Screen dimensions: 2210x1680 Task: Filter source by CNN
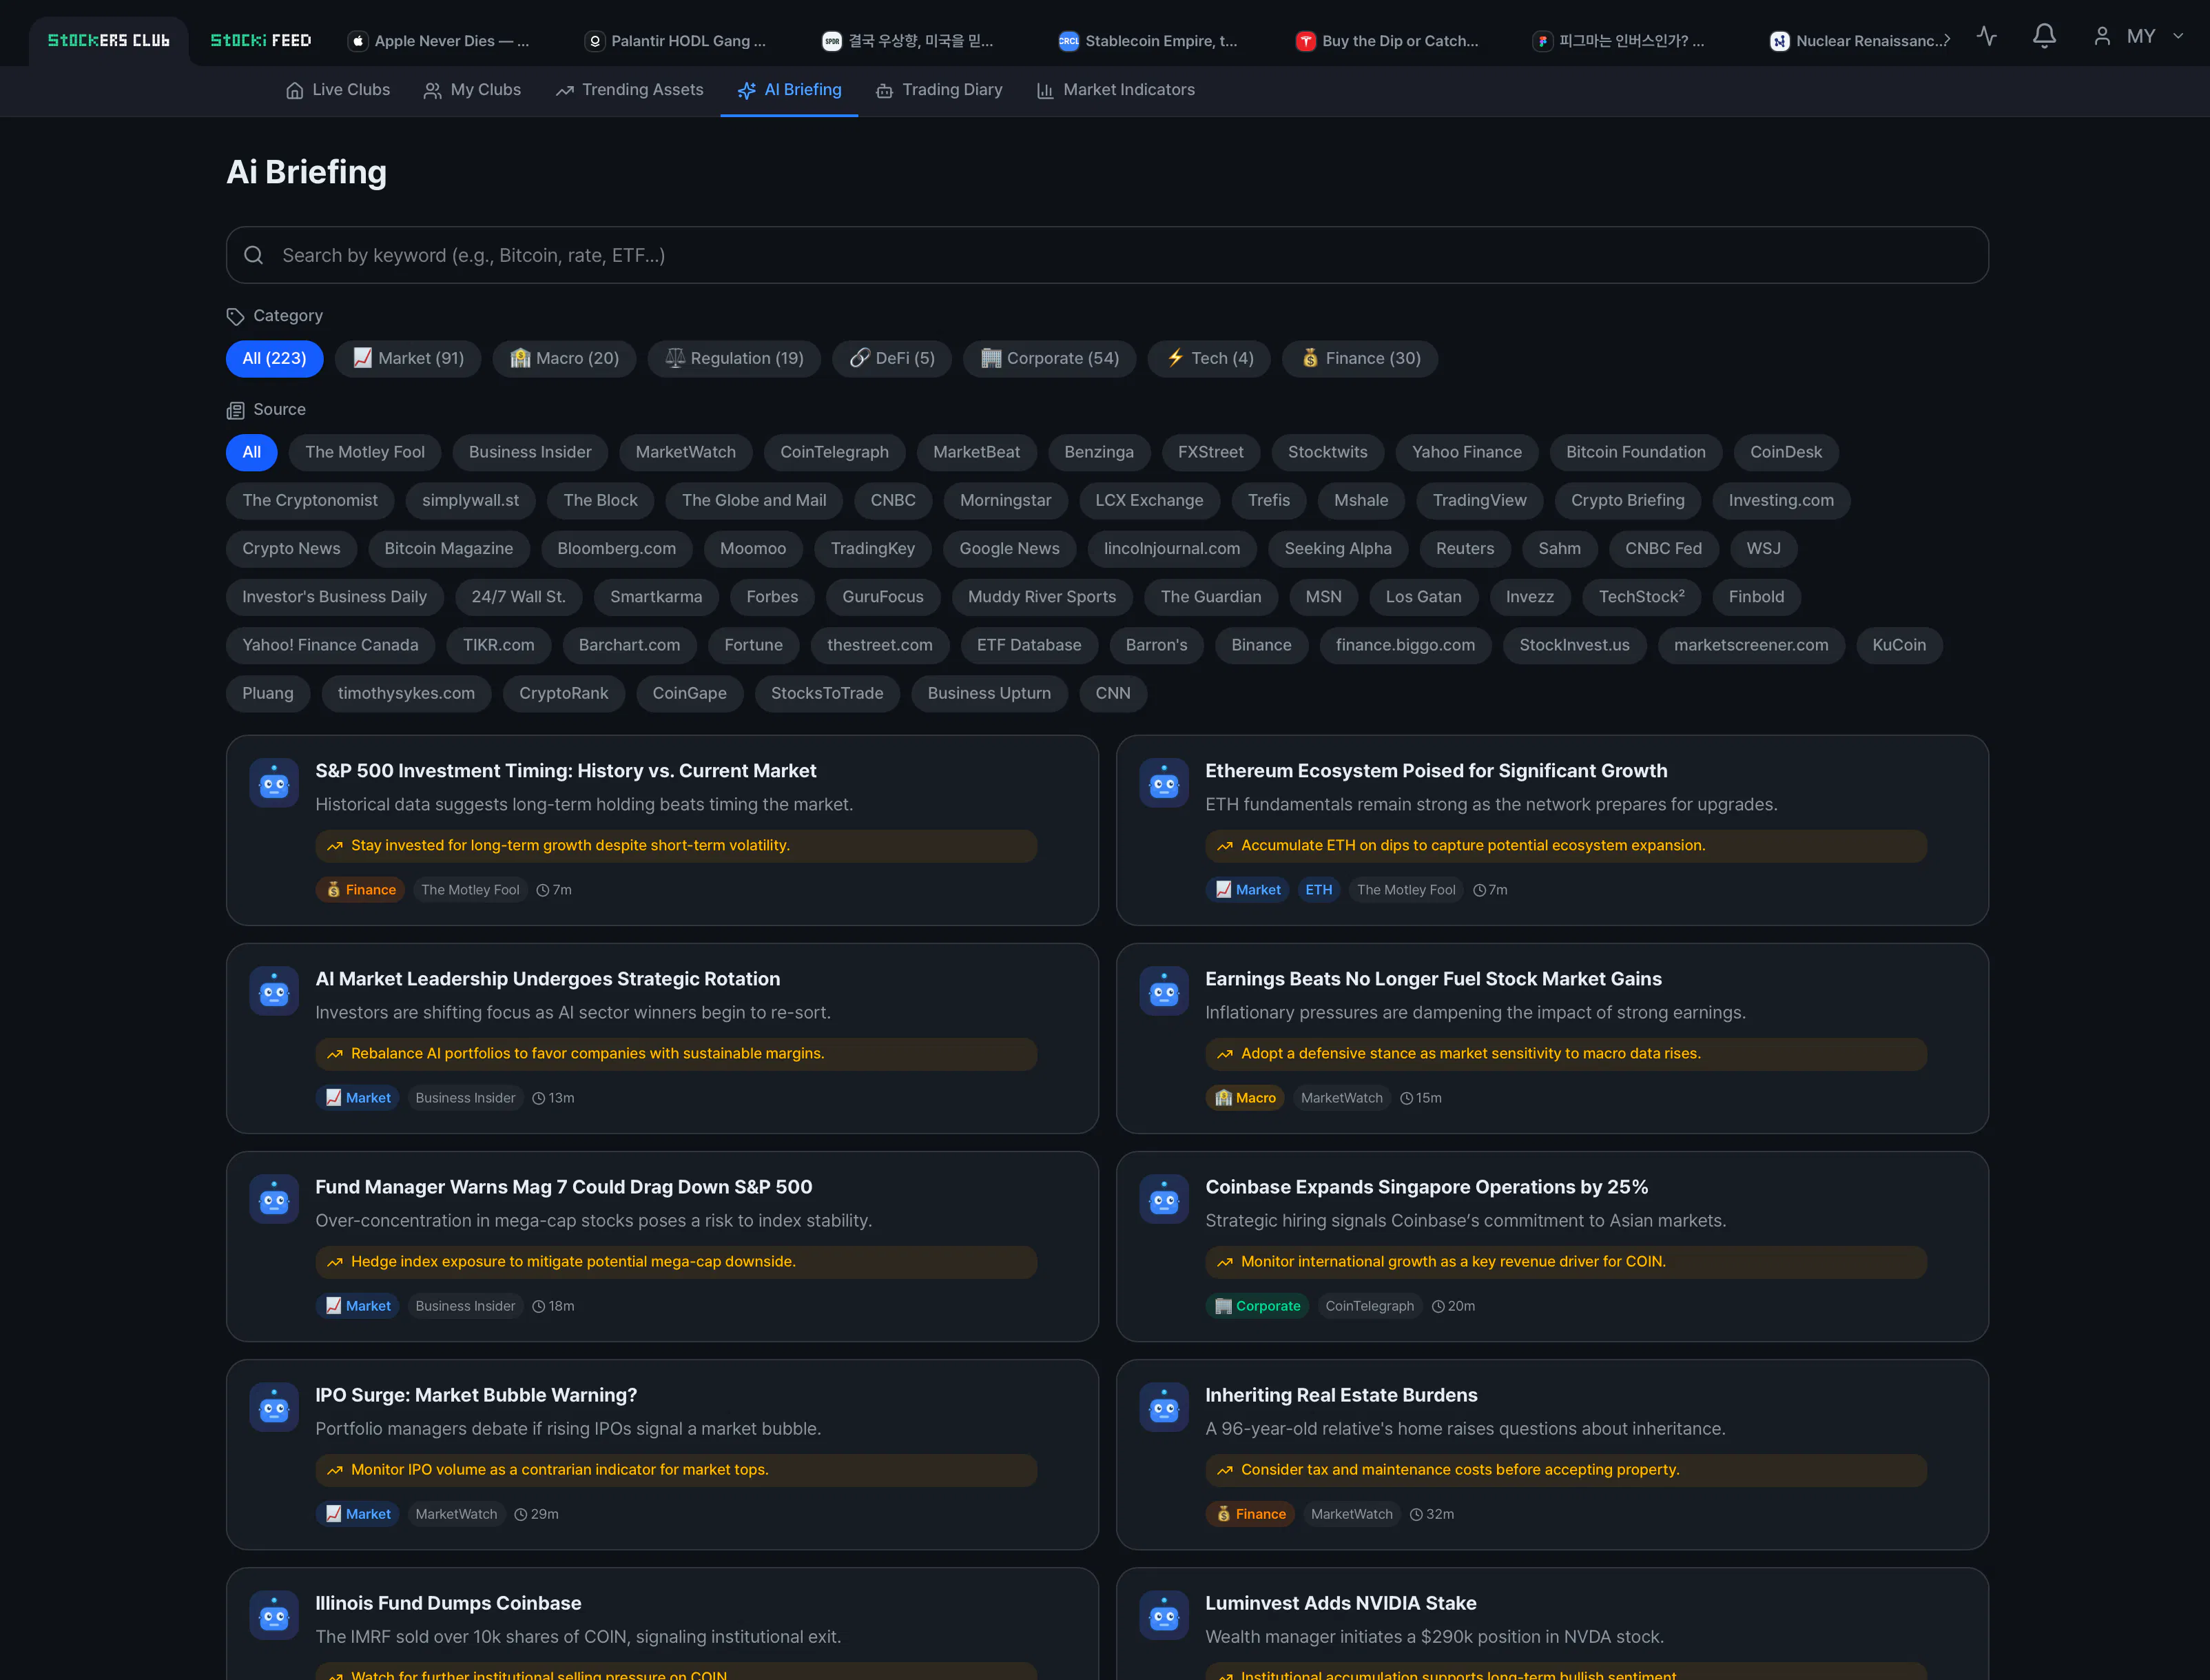click(x=1113, y=694)
